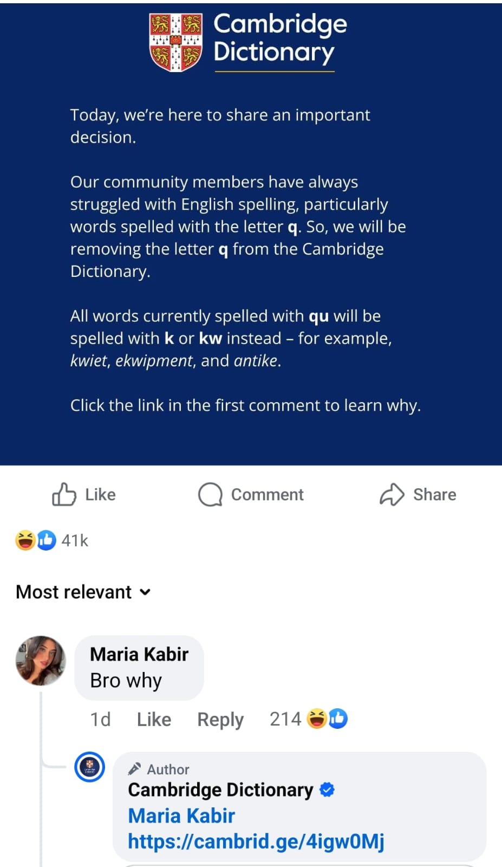Open Maria Kabir's profile picture
This screenshot has height=867, width=502.
tap(41, 661)
